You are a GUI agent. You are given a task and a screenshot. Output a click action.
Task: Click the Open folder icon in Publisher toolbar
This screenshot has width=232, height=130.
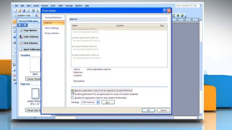(20, 10)
